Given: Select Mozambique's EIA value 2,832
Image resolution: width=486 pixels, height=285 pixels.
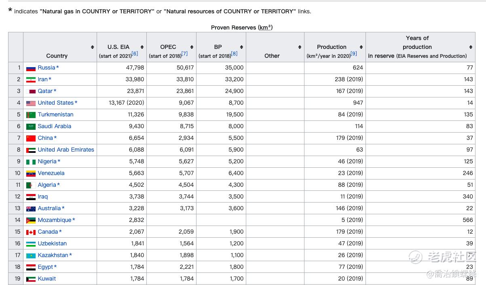Looking at the screenshot, I should 137,220.
